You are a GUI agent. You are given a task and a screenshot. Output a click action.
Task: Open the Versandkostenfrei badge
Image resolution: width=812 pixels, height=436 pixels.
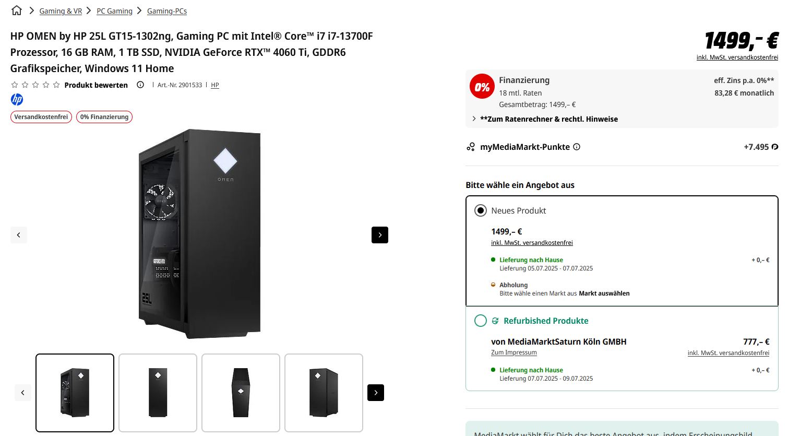pos(41,117)
